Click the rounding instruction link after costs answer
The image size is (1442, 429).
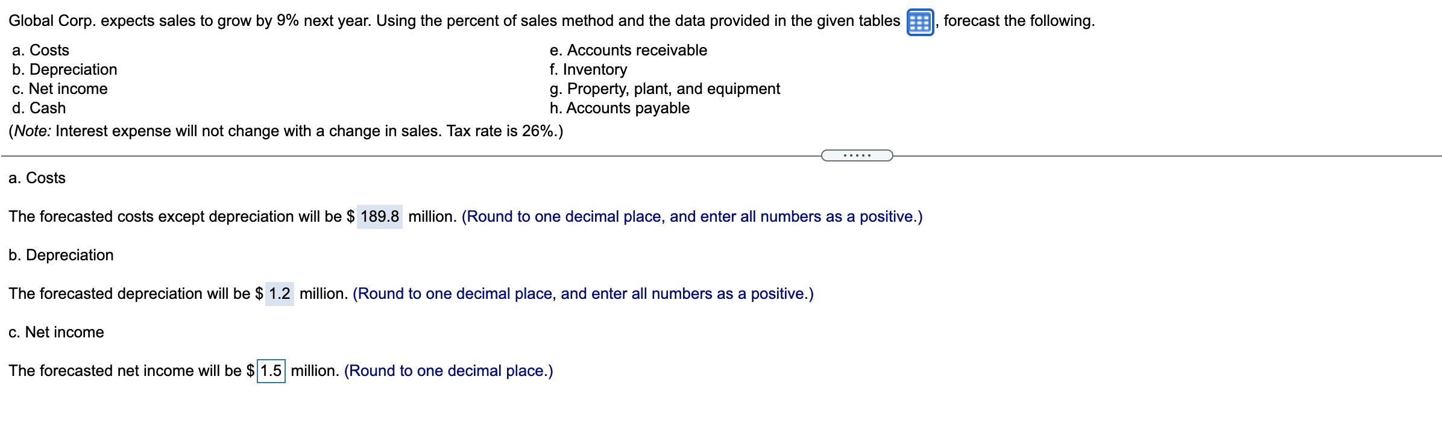692,217
